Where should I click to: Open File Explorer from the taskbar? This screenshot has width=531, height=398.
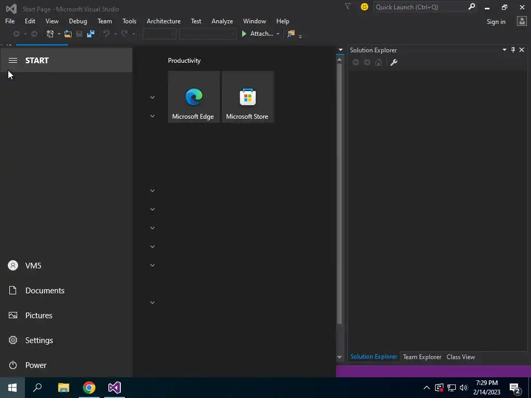tap(63, 388)
